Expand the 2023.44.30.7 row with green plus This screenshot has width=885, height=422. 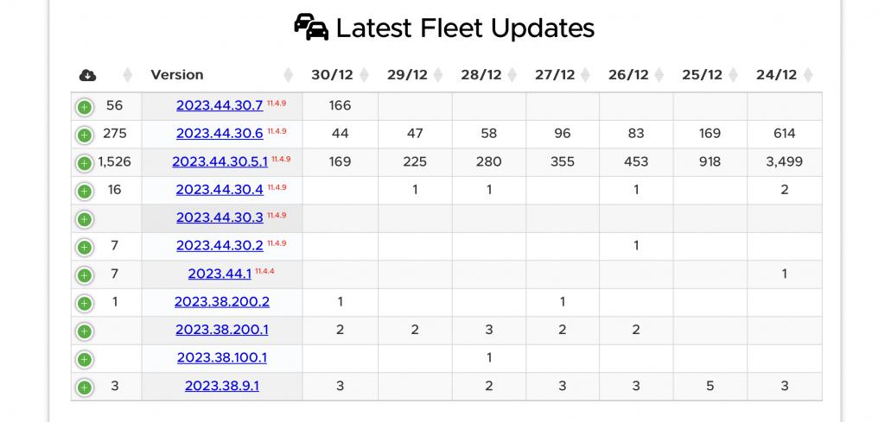coord(84,107)
